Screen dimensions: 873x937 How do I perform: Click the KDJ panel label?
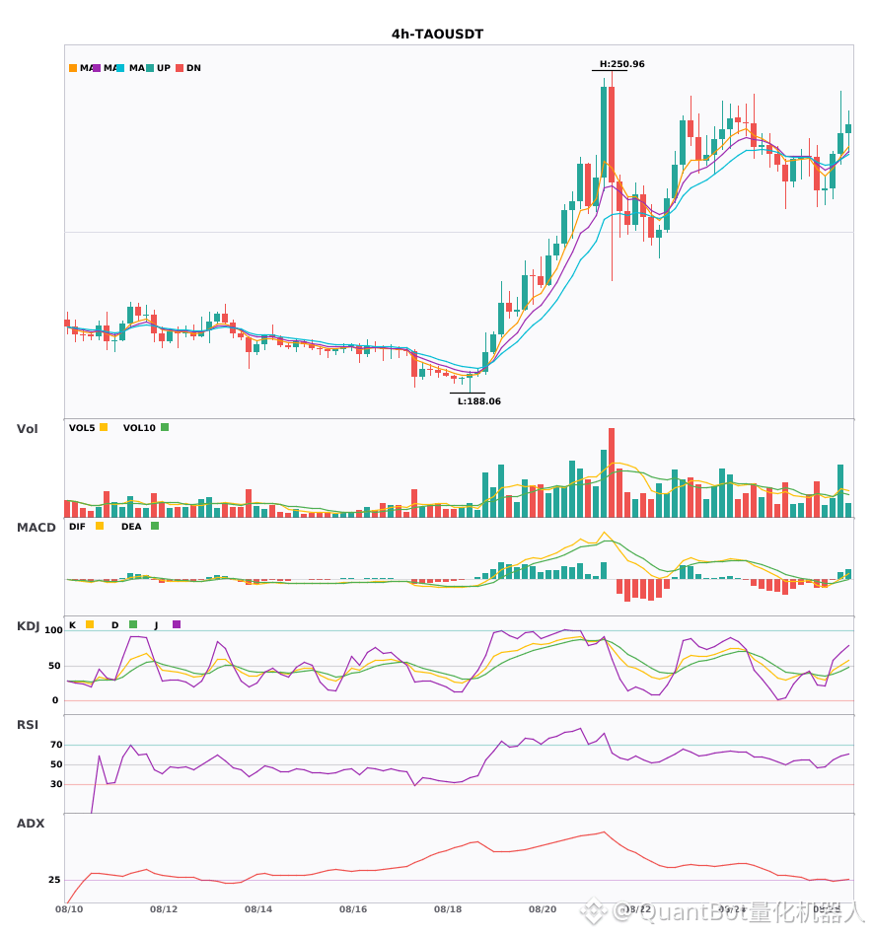tap(28, 626)
